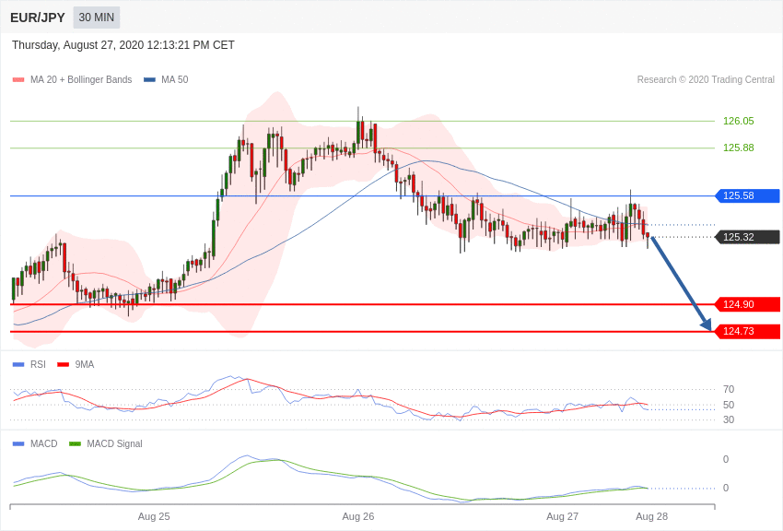Click the 125.88 resistance level label

[738, 147]
